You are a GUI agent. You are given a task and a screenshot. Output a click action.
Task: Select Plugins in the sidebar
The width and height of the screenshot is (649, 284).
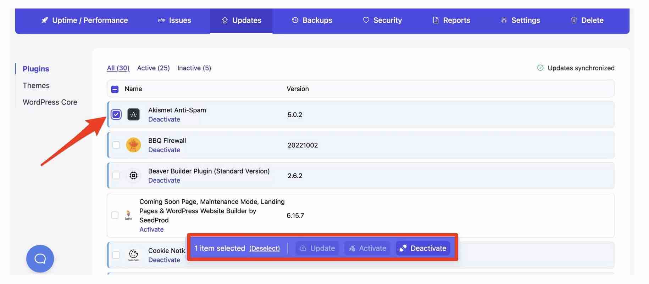tap(36, 69)
